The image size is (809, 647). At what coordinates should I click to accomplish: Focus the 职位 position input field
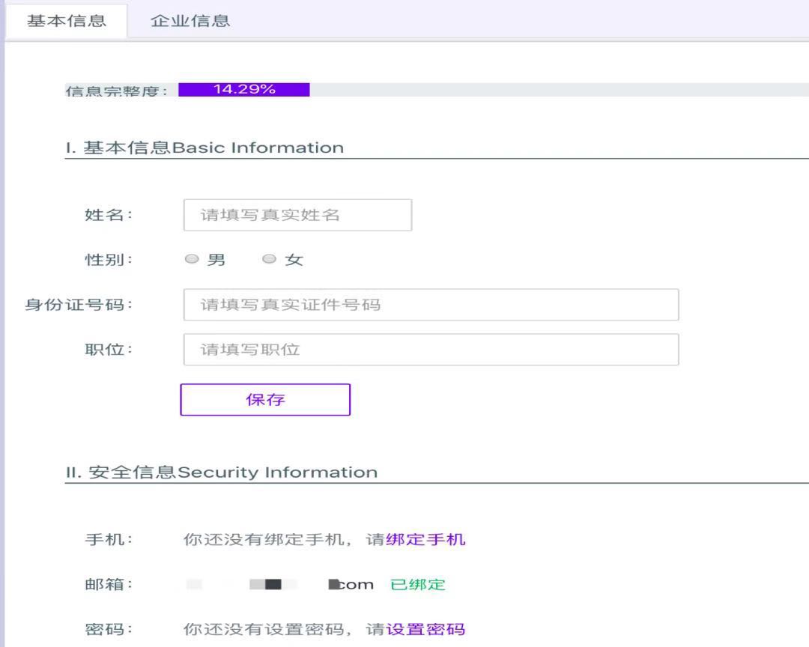[x=431, y=350]
